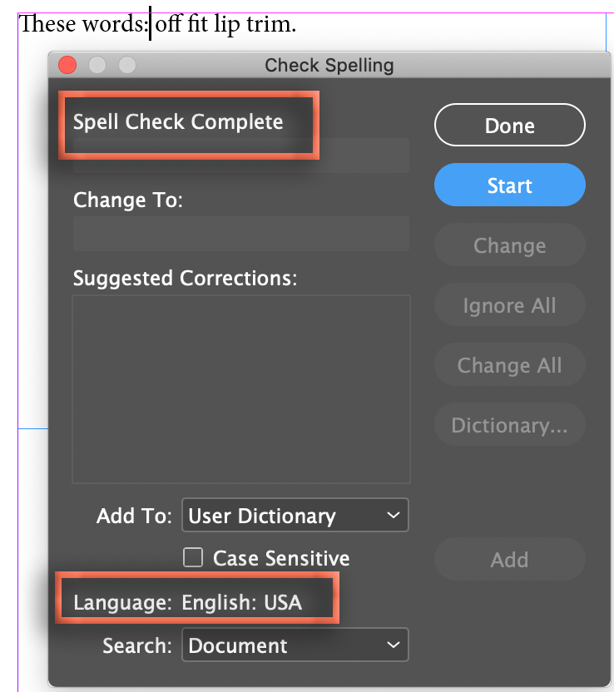The width and height of the screenshot is (614, 692).
Task: Click the Change button
Action: [x=509, y=245]
